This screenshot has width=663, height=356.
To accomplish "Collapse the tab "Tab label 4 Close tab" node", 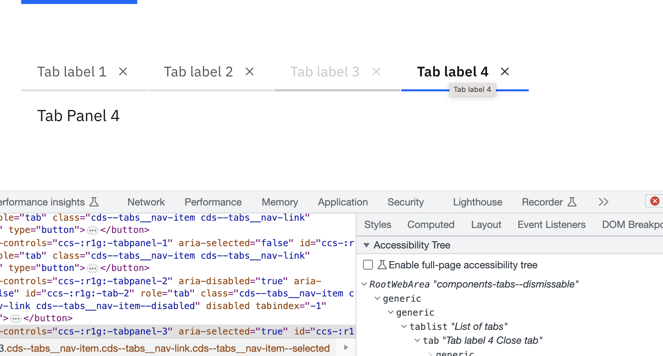I will coord(417,340).
